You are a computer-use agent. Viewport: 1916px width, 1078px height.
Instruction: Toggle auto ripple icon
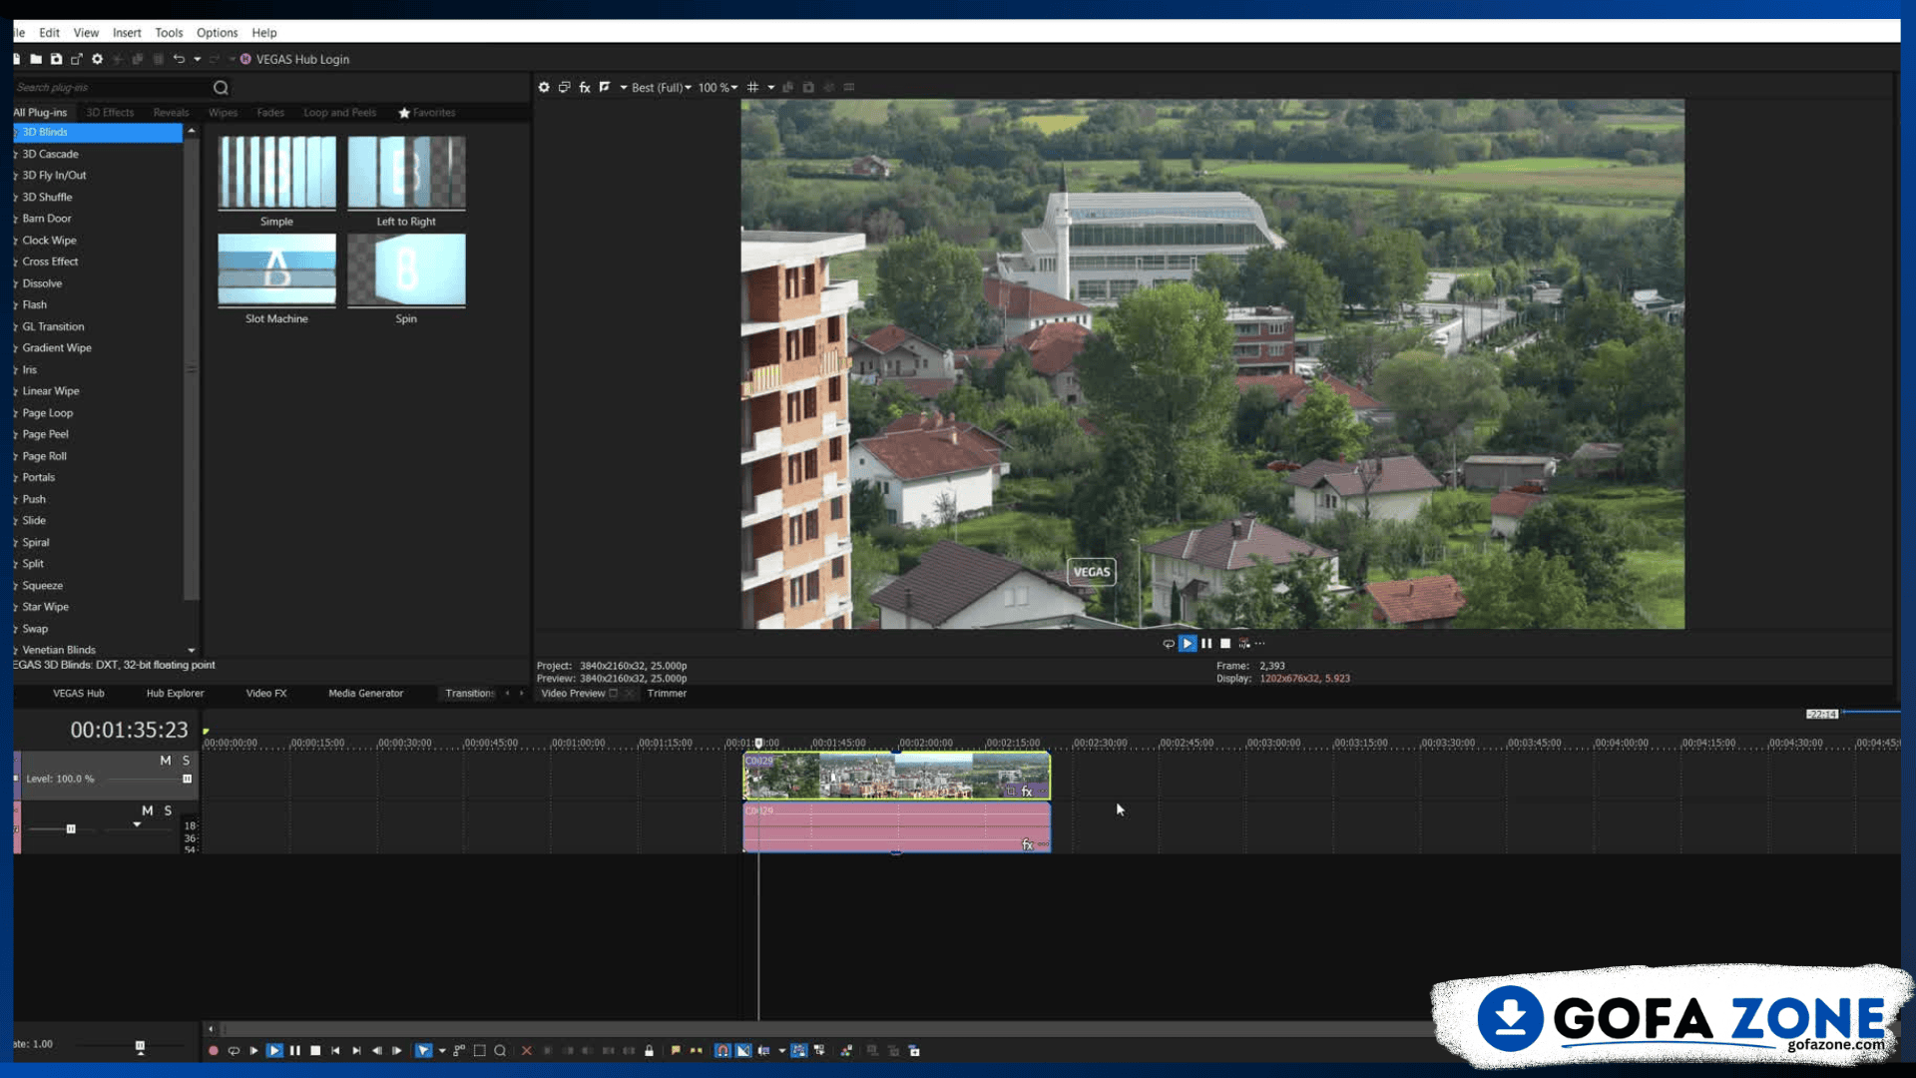[x=763, y=1051]
